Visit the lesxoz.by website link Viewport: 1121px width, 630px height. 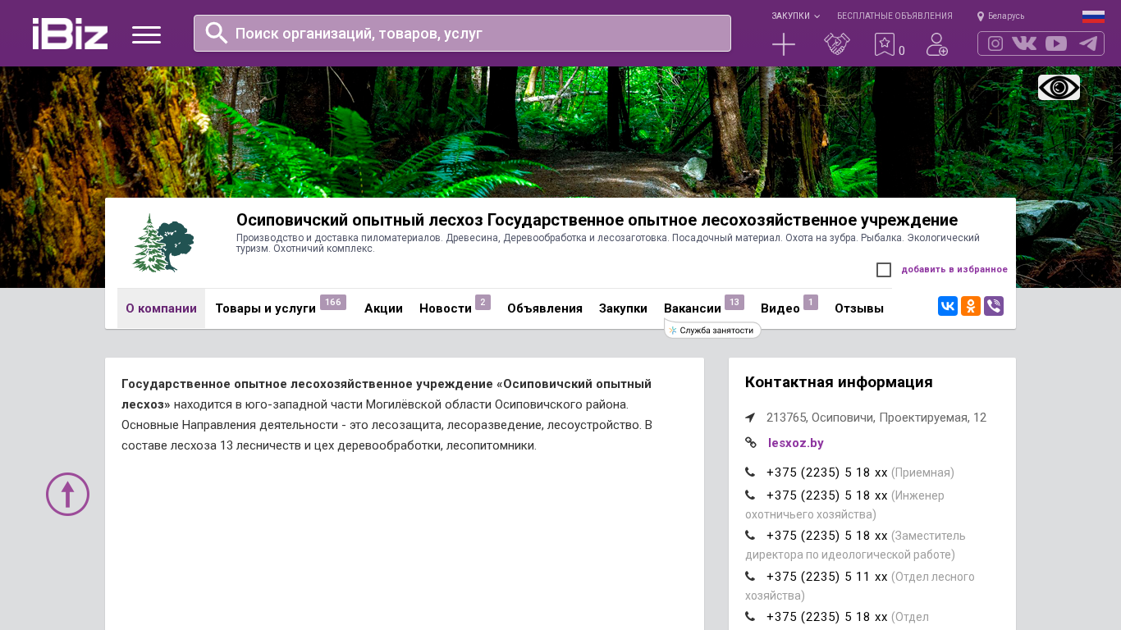pos(796,443)
